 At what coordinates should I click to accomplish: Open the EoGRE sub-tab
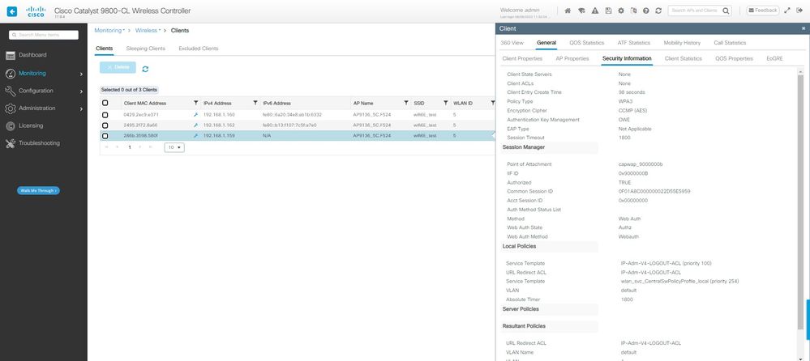[x=774, y=59]
